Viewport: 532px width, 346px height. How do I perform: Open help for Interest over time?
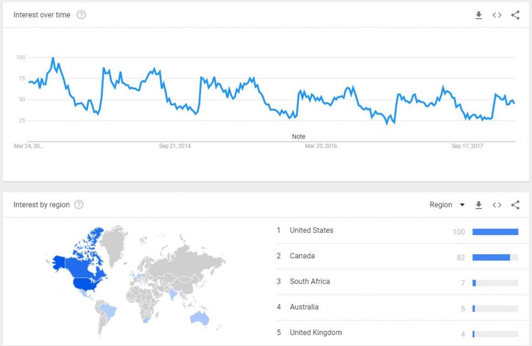click(81, 15)
